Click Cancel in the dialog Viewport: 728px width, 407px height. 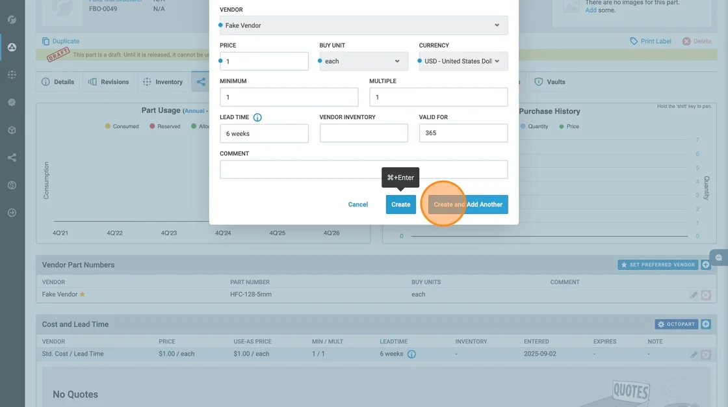click(x=357, y=204)
